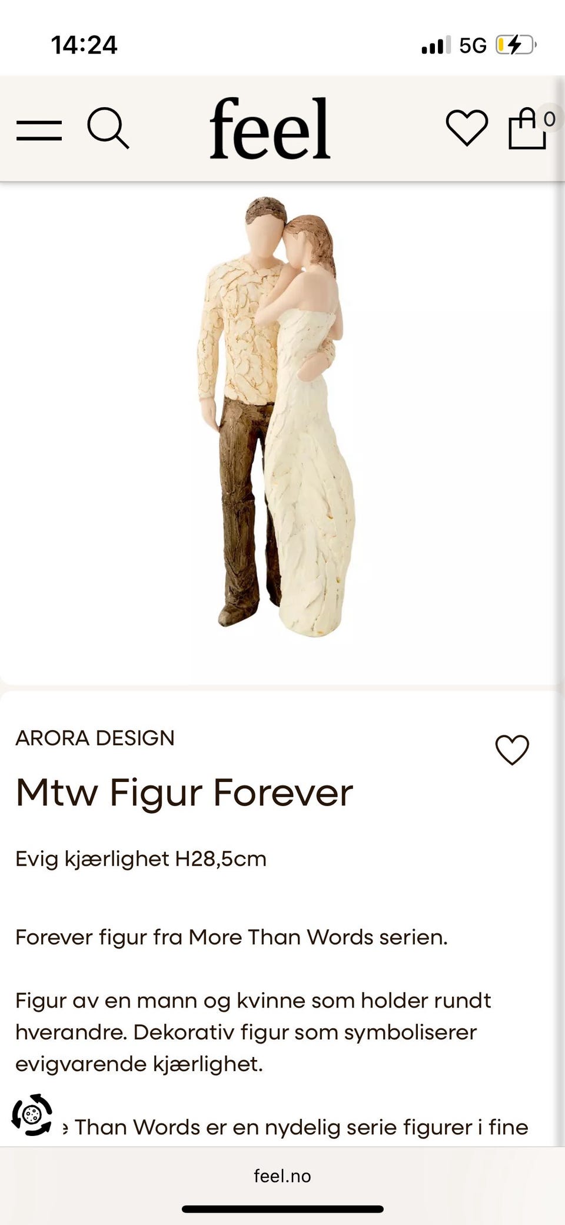
Task: Tap the 14:24 clock in status bar
Action: click(x=84, y=45)
